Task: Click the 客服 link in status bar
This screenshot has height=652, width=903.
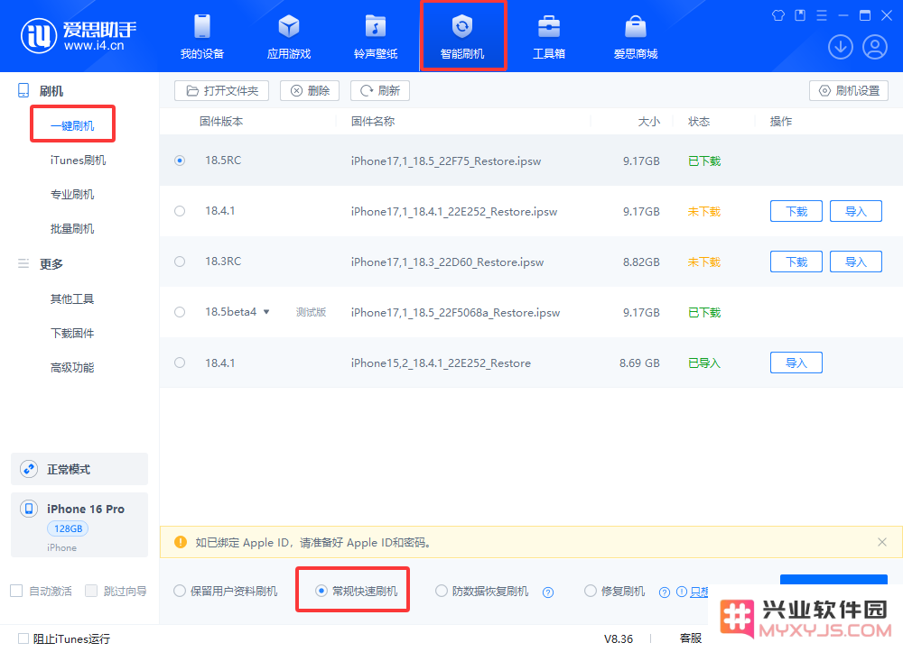Action: pyautogui.click(x=691, y=638)
